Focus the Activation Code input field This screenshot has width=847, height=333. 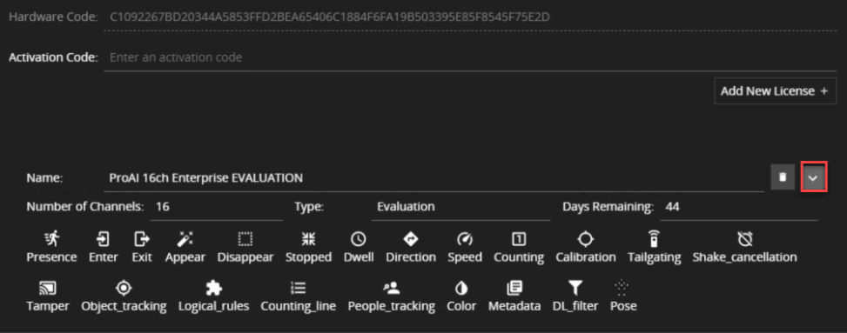(470, 57)
